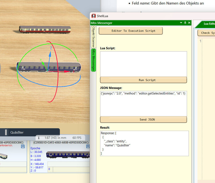The height and width of the screenshot is (183, 215).
Task: Close the Mbs Messenger panel
Action: [x=189, y=23]
